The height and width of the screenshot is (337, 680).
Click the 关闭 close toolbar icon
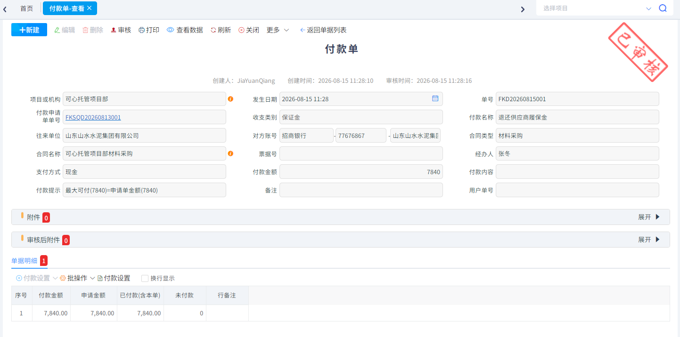[241, 30]
